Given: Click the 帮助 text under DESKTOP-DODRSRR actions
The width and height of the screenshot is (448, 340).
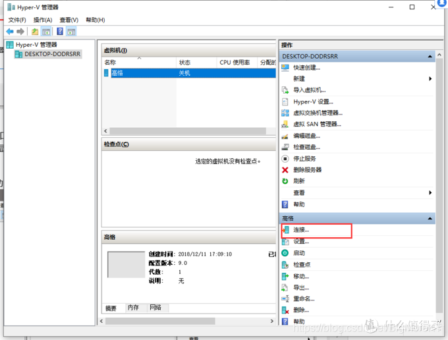Looking at the screenshot, I should (299, 204).
